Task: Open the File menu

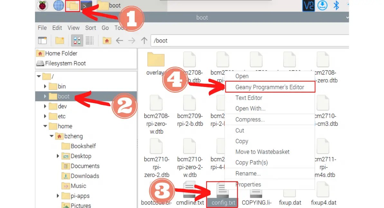Action: click(x=42, y=28)
